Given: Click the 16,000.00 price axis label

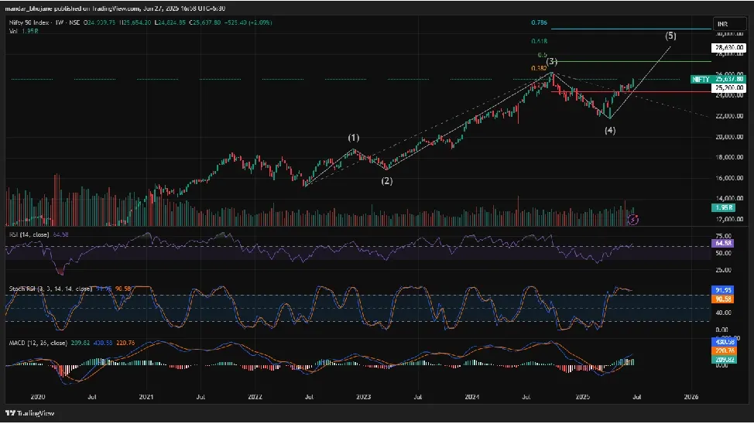Looking at the screenshot, I should pos(729,179).
